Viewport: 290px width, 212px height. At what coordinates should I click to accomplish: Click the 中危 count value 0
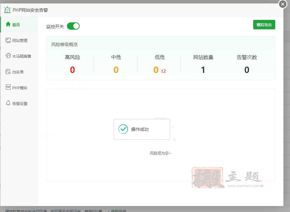click(116, 70)
